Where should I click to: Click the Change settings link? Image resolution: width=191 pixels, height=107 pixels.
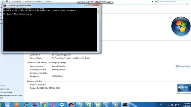tap(184, 66)
